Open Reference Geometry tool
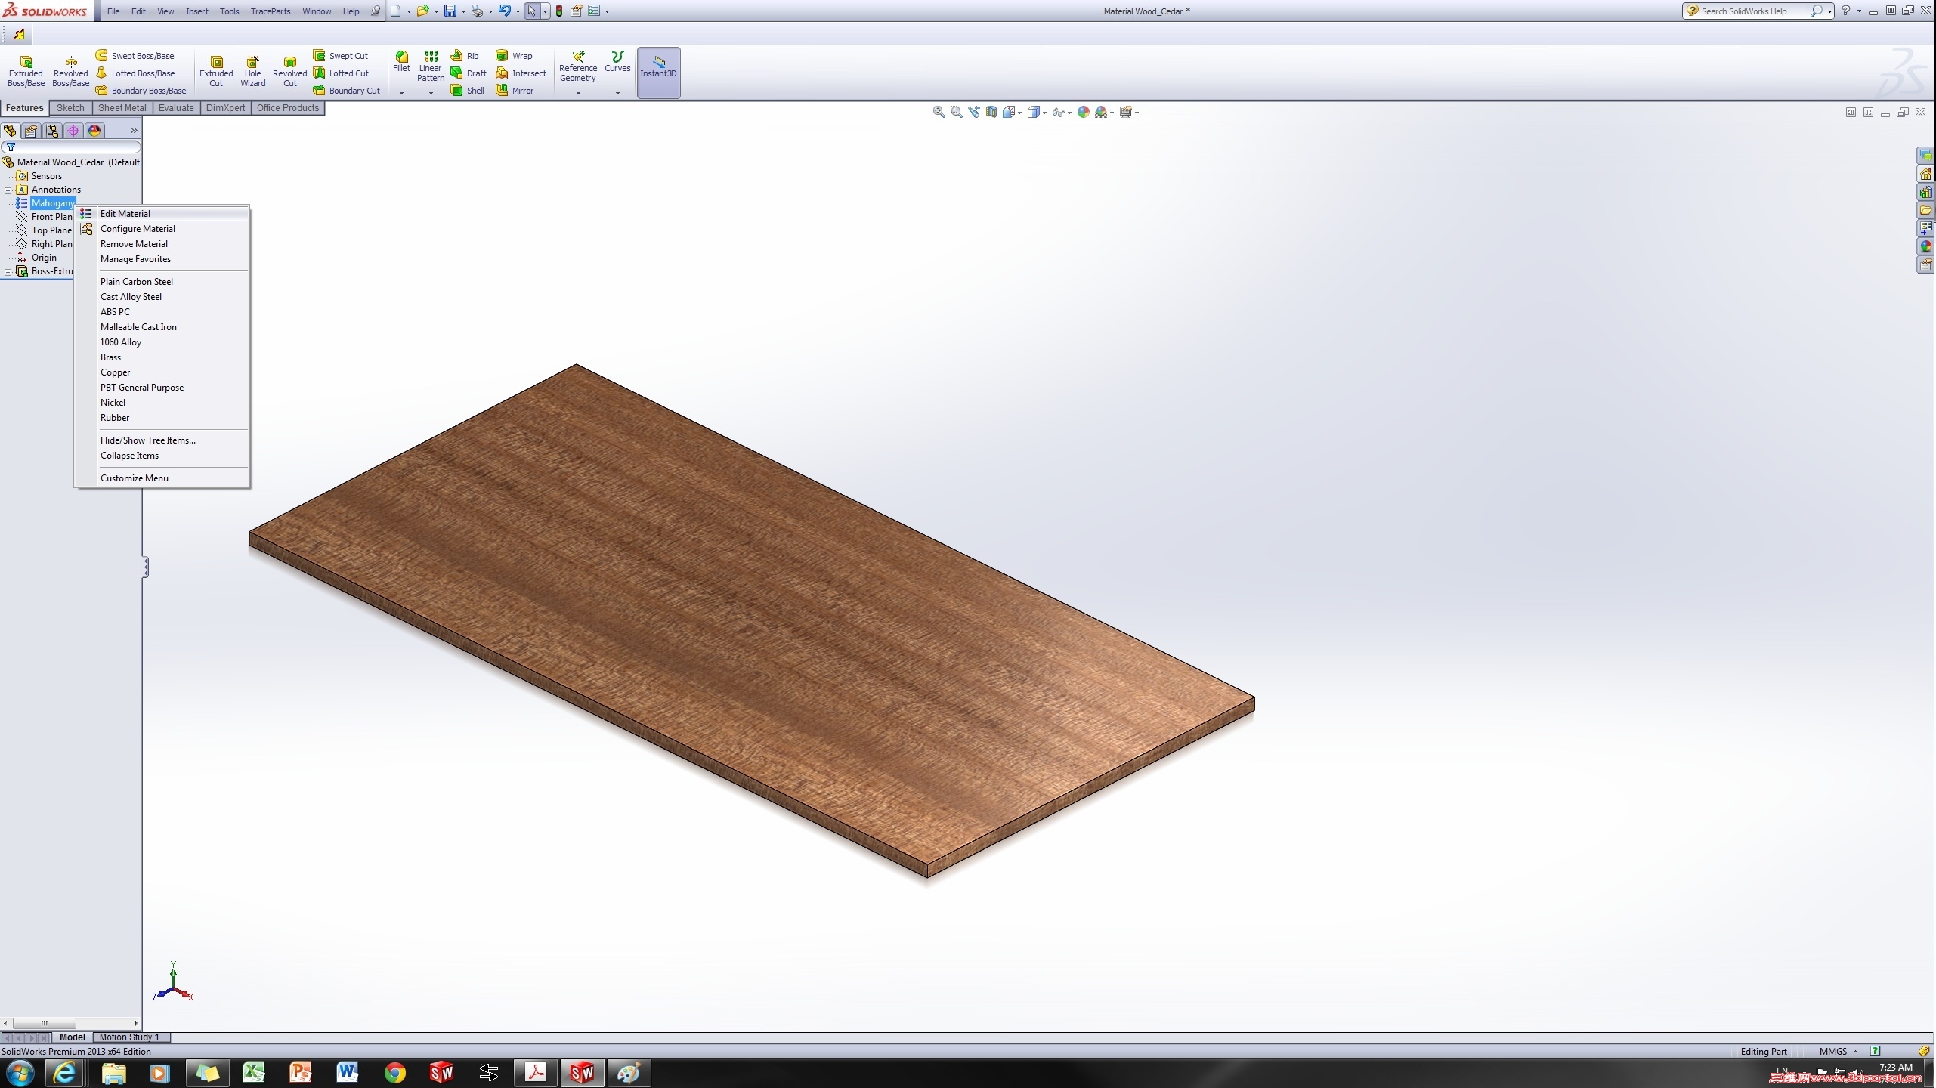The height and width of the screenshot is (1088, 1936). point(578,66)
